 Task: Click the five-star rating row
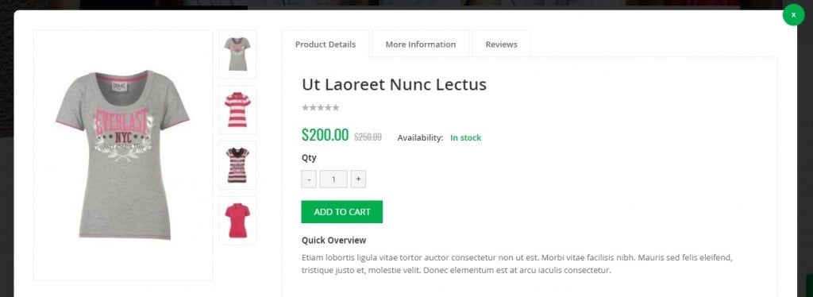321,108
